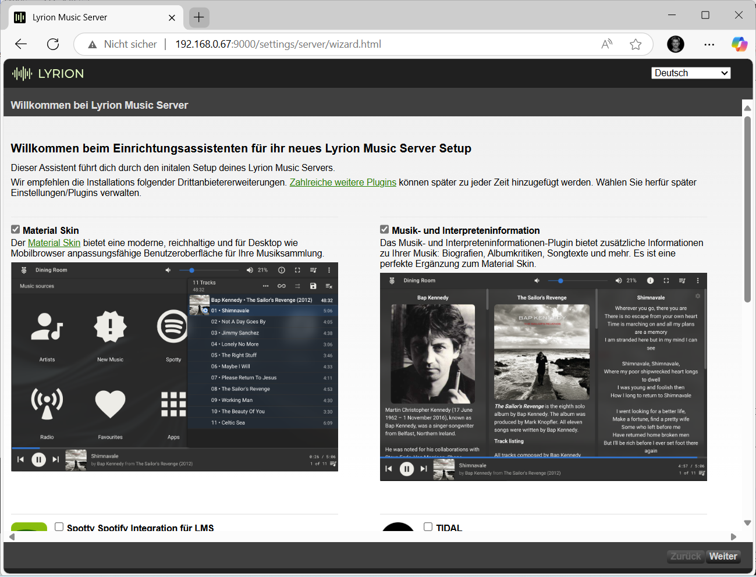The height and width of the screenshot is (577, 756).
Task: Enable the TIDAL plugin checkbox
Action: click(x=428, y=526)
